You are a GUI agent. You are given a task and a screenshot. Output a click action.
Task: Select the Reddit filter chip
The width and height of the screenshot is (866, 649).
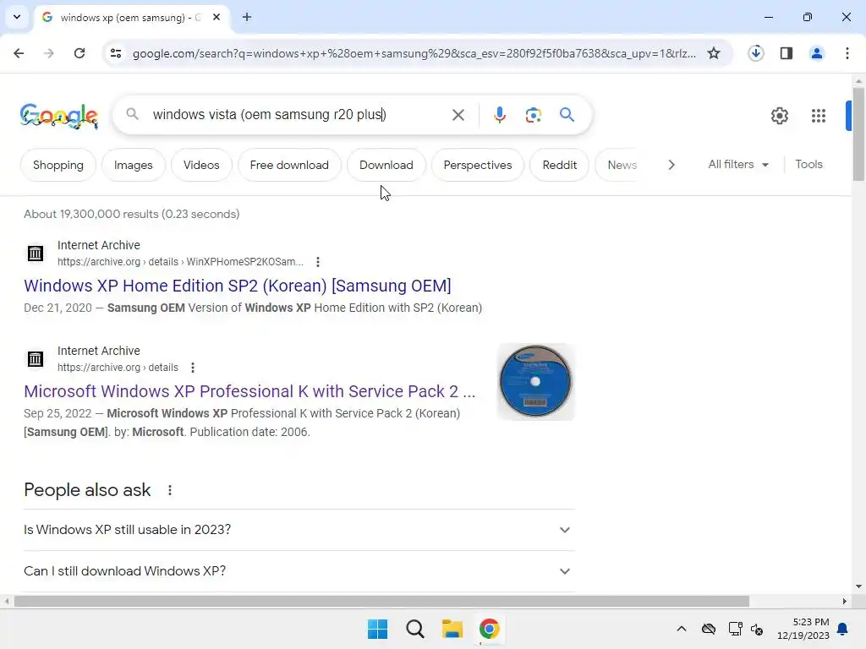point(560,165)
